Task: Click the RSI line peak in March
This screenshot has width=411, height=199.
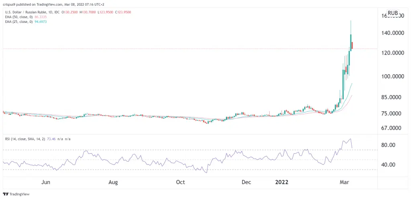Action: click(350, 139)
